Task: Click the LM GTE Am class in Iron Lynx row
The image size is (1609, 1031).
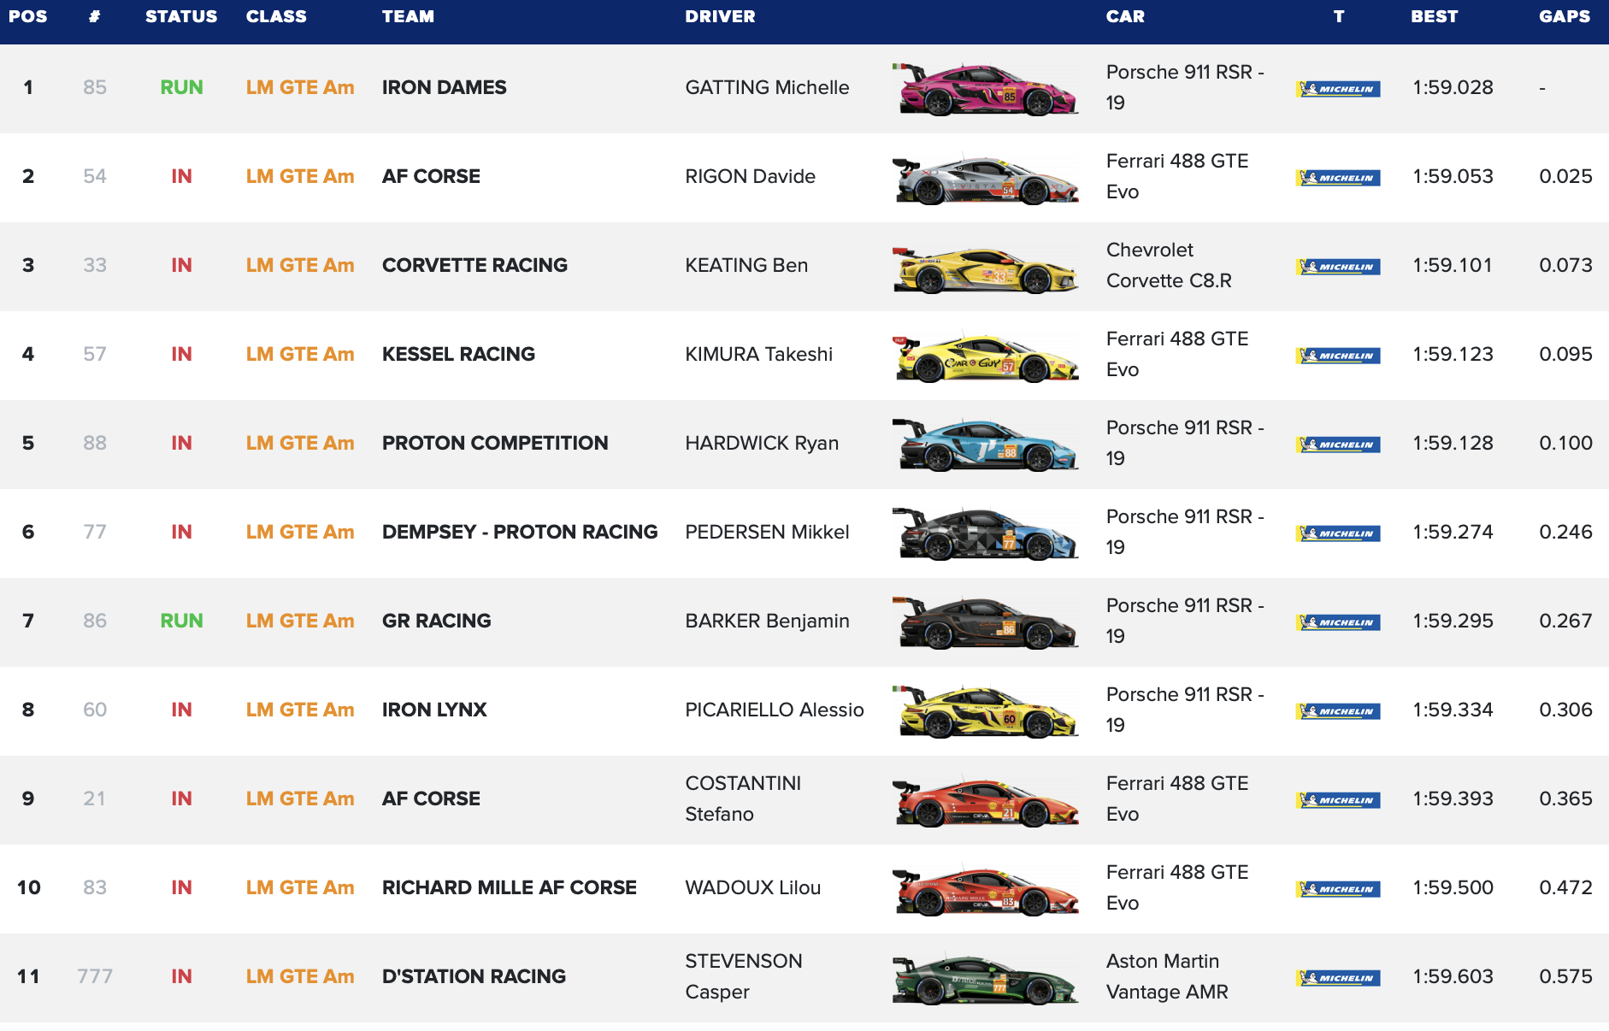Action: coord(300,710)
